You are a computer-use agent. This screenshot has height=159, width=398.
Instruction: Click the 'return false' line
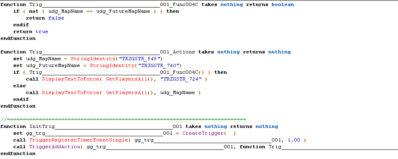pos(45,18)
